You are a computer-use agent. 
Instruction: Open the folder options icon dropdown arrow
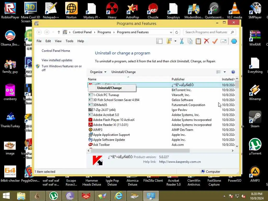(175, 41)
